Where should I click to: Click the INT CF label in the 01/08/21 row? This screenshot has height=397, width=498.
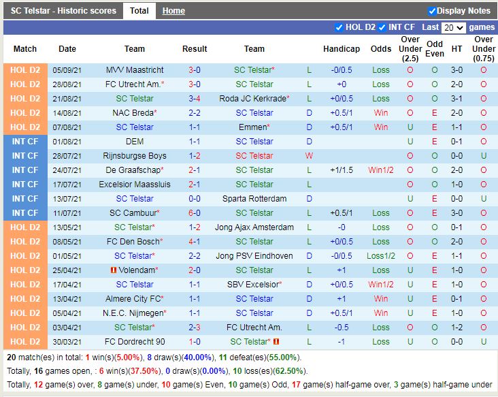pyautogui.click(x=25, y=142)
